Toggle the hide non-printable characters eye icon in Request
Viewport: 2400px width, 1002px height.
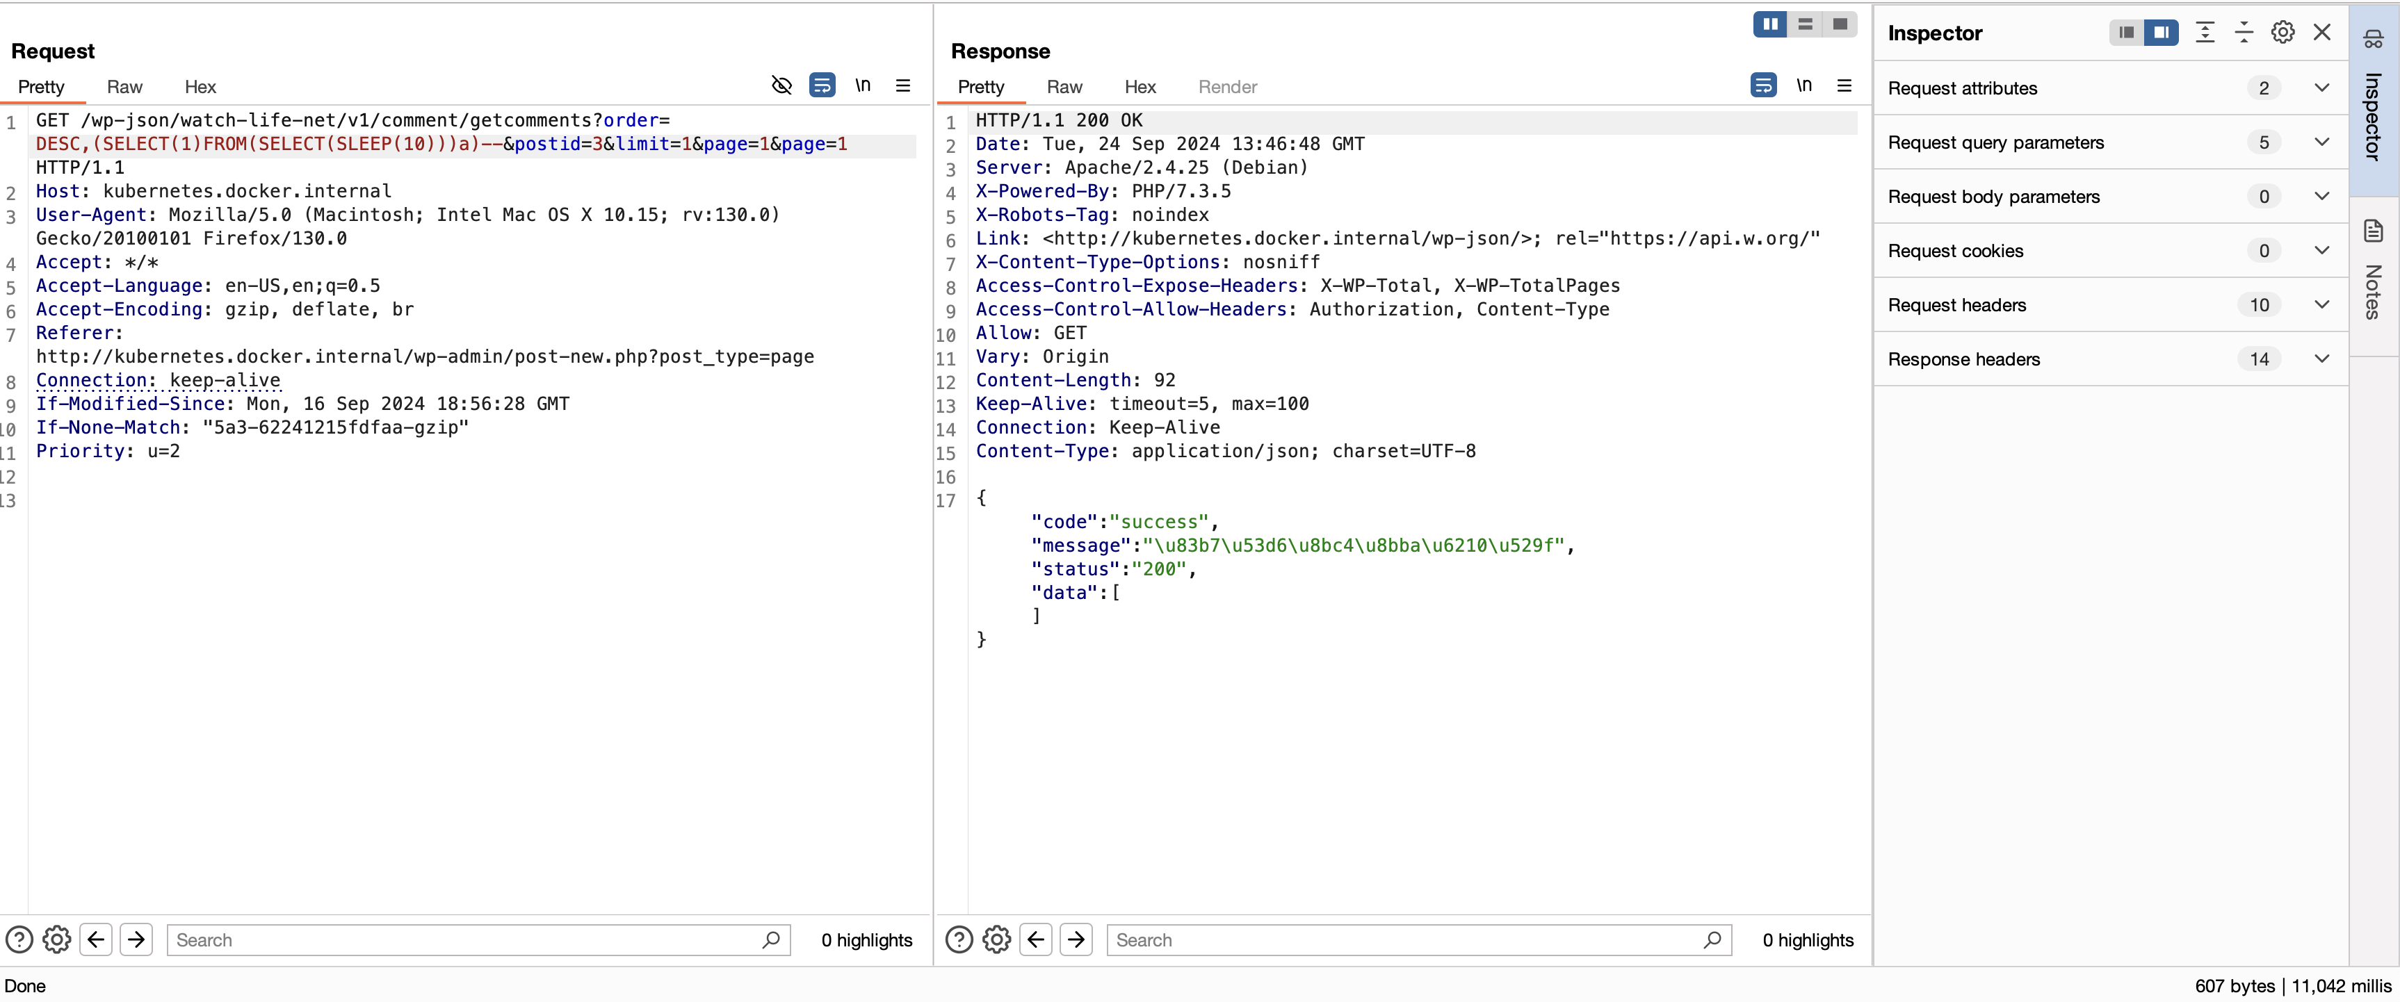781,85
